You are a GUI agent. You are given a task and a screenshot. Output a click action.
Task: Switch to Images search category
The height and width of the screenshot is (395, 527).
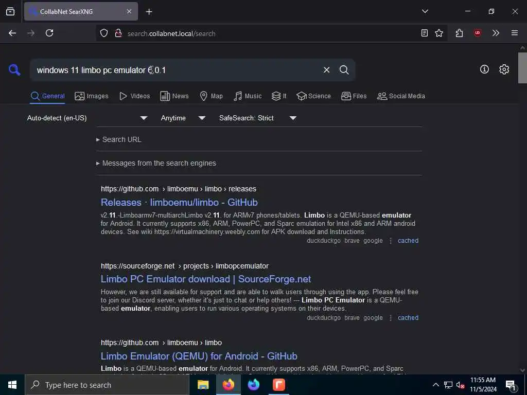click(92, 96)
